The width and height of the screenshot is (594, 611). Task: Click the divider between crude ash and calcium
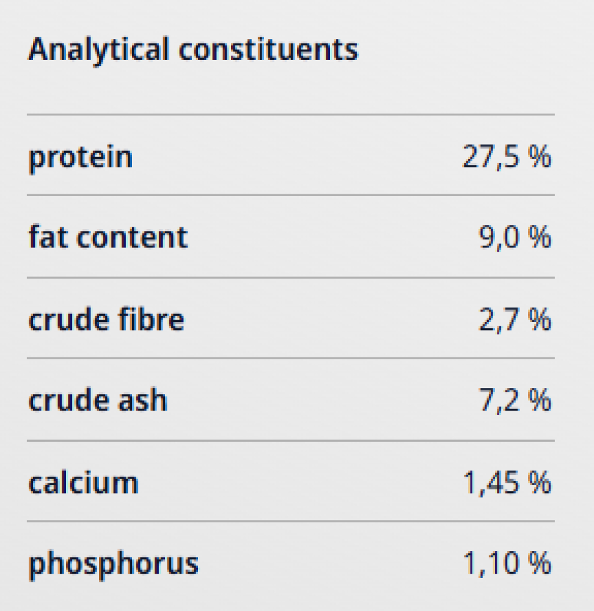(x=291, y=441)
